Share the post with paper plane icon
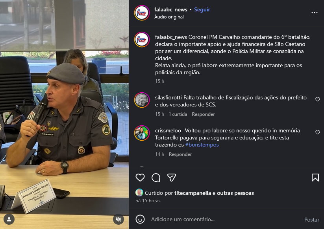This screenshot has width=324, height=229. tap(172, 178)
